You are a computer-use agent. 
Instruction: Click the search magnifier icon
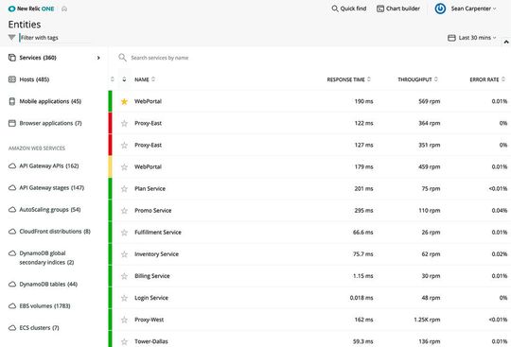122,58
